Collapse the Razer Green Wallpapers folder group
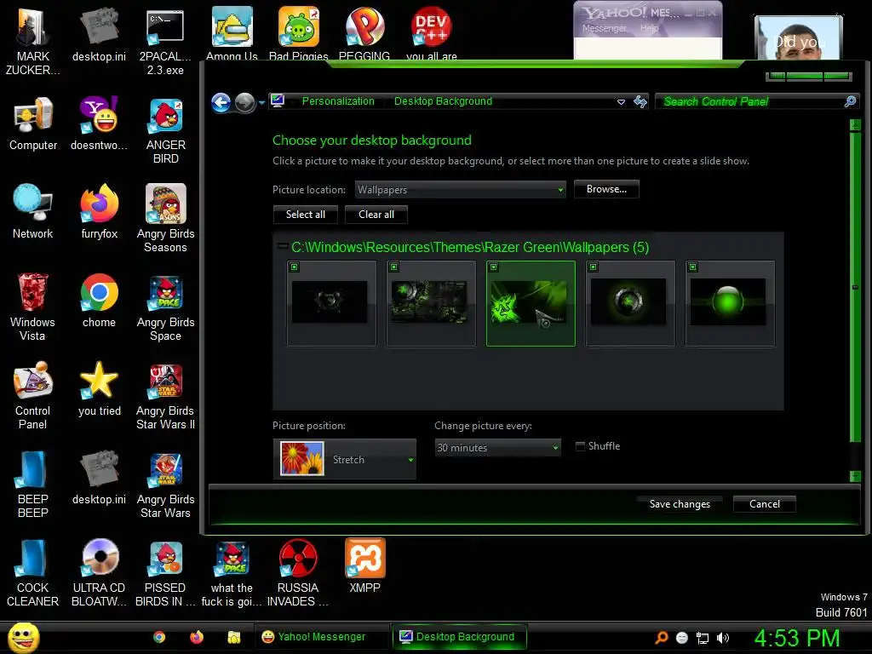Viewport: 872px width, 654px height. pos(283,246)
